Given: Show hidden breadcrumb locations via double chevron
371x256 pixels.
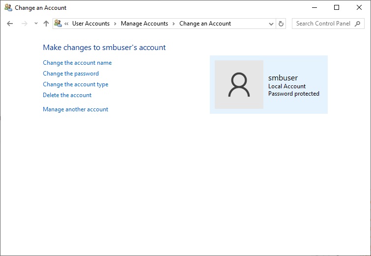Looking at the screenshot, I should (x=66, y=24).
